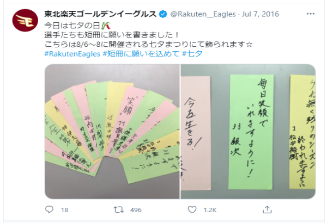Viewport: 327px width, 223px height.
Task: Click the 1.2K likes count
Action: pyautogui.click(x=210, y=210)
